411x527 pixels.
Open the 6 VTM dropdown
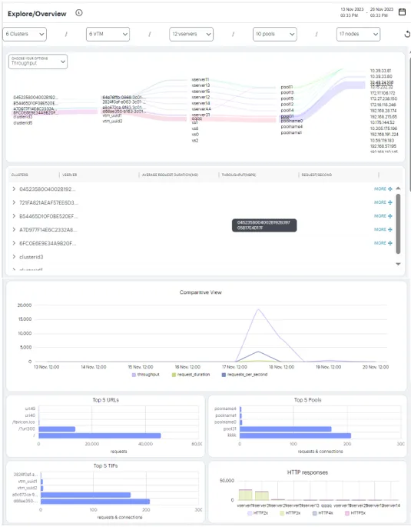click(x=108, y=35)
